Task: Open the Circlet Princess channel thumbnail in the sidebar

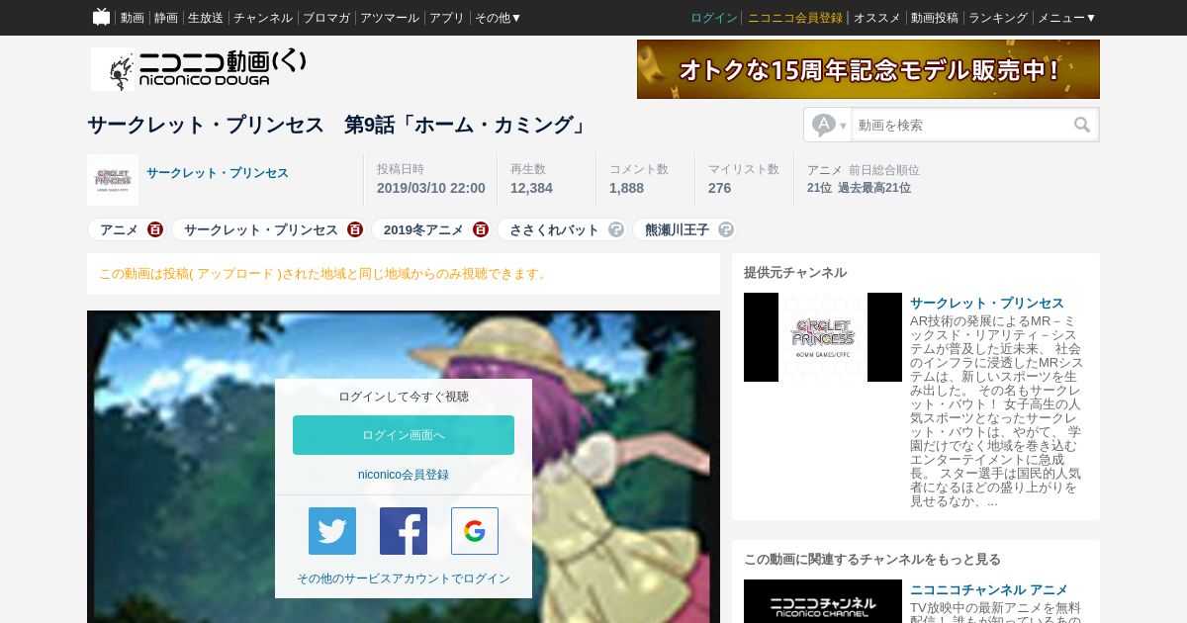Action: tap(823, 337)
